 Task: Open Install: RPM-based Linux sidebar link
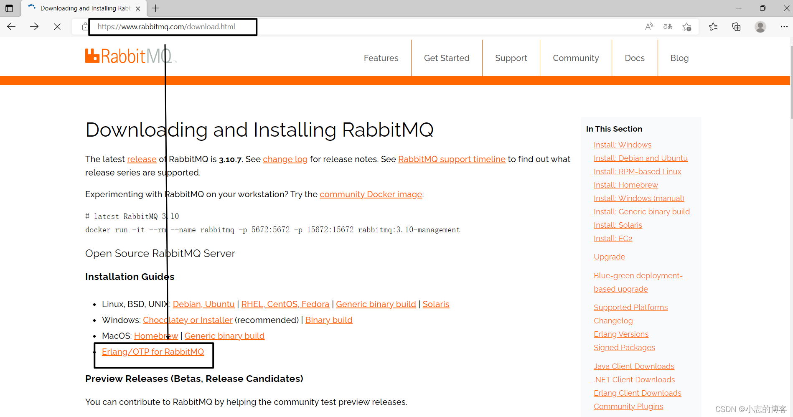[638, 172]
